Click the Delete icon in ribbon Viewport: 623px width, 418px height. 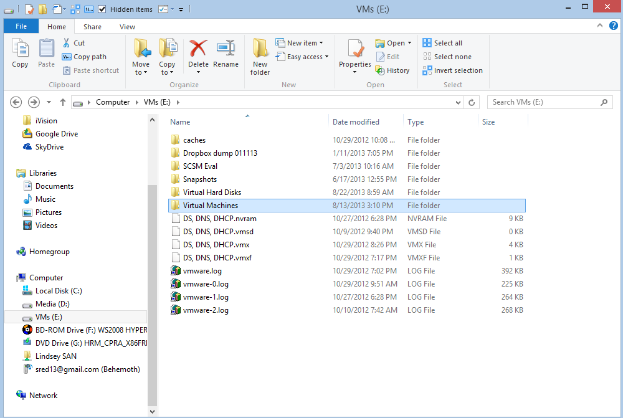point(198,49)
